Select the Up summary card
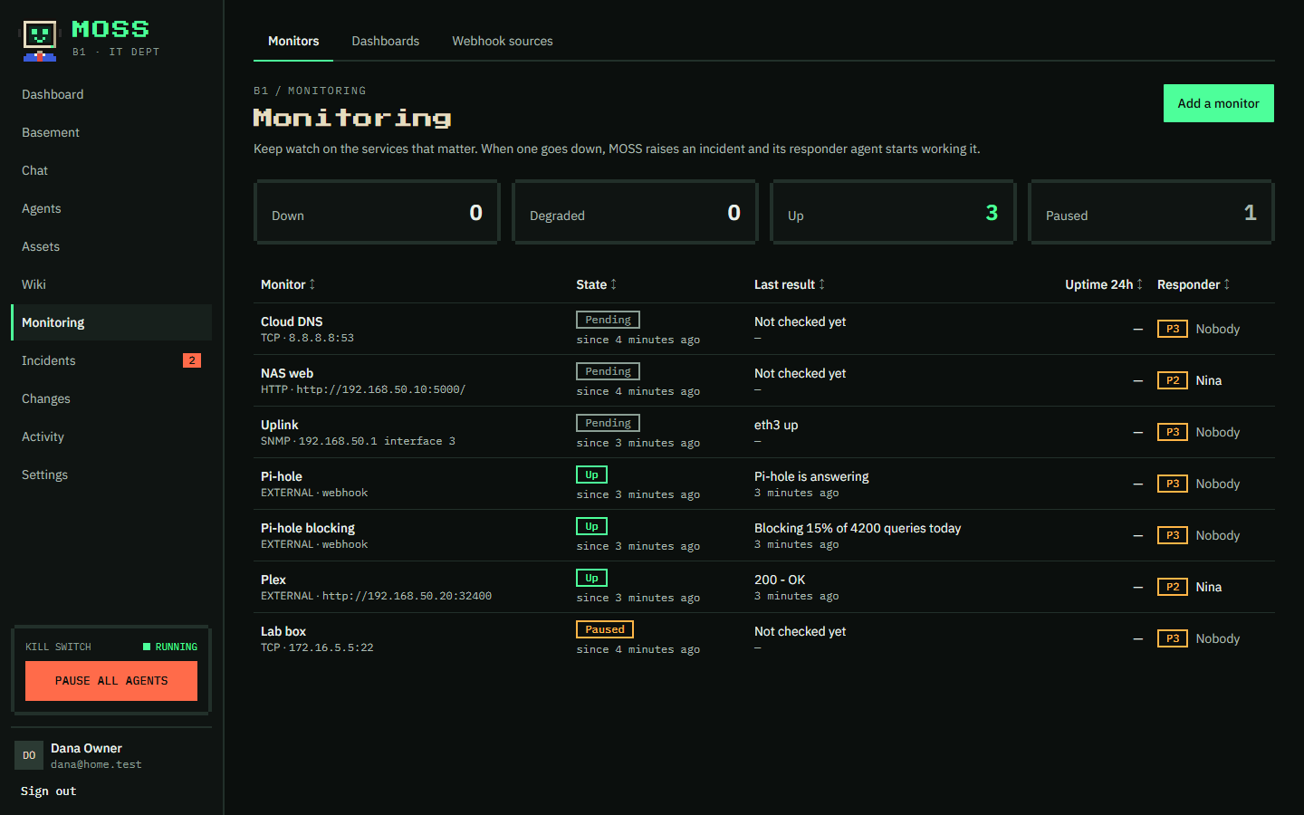The image size is (1304, 815). (893, 213)
